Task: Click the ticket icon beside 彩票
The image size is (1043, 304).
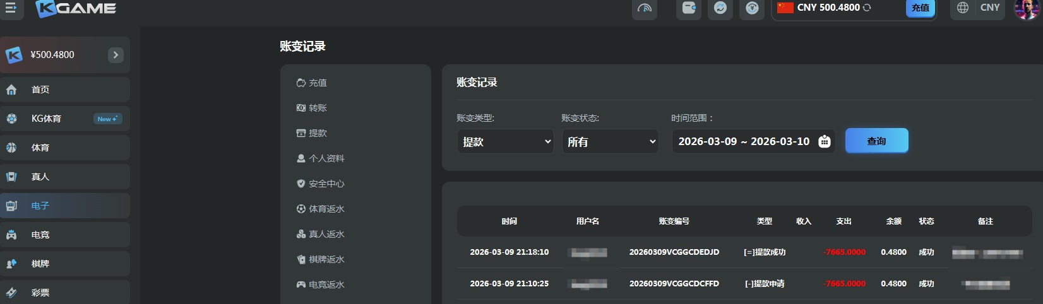Action: point(11,292)
